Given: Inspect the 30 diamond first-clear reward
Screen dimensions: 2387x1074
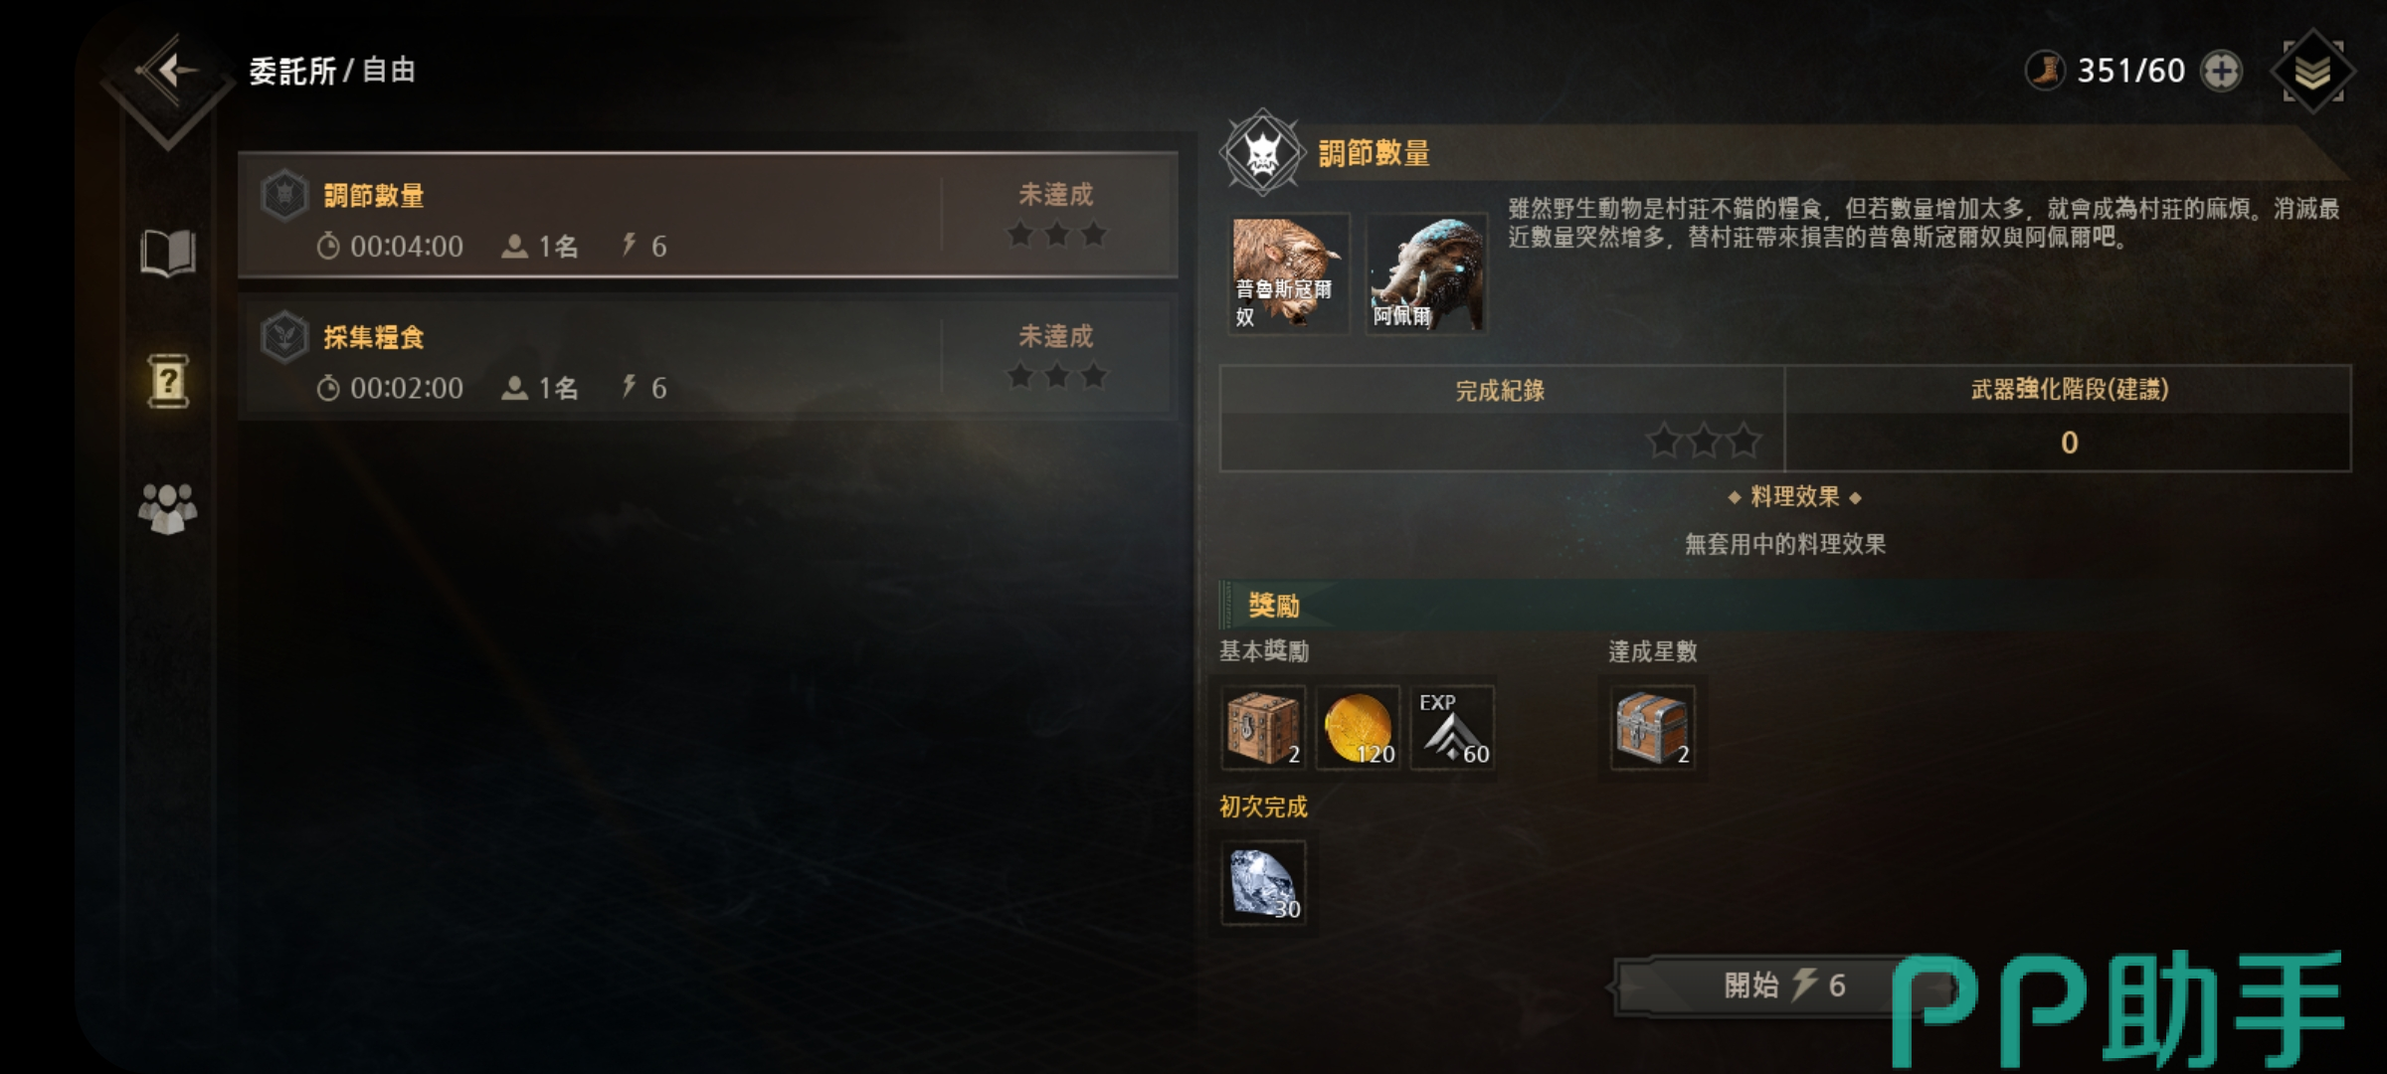Looking at the screenshot, I should 1263,883.
